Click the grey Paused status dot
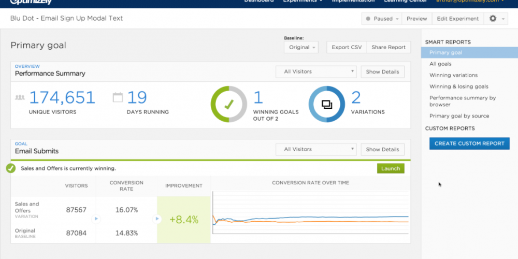Viewport: 518px width, 259px height. (x=368, y=19)
